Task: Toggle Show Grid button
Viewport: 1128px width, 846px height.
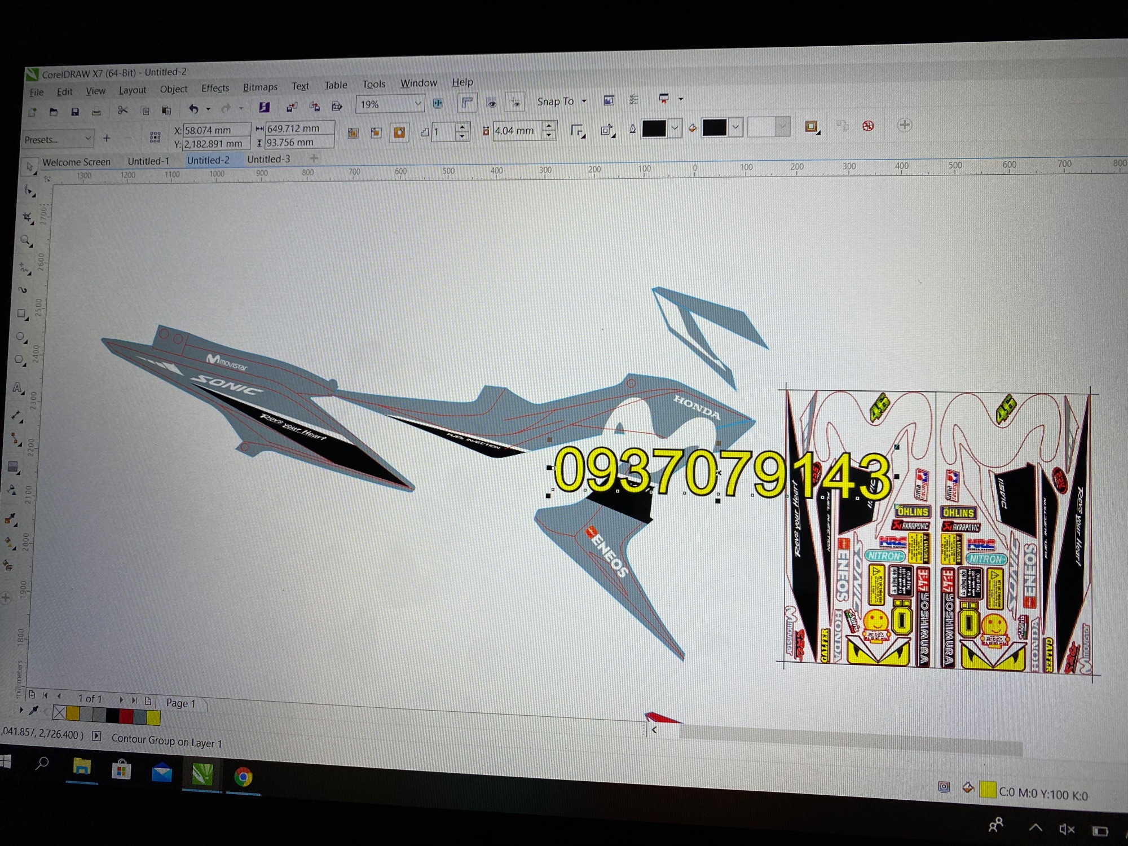Action: click(492, 102)
